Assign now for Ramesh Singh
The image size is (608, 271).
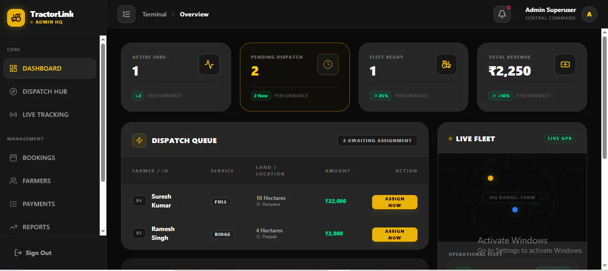[x=395, y=235]
